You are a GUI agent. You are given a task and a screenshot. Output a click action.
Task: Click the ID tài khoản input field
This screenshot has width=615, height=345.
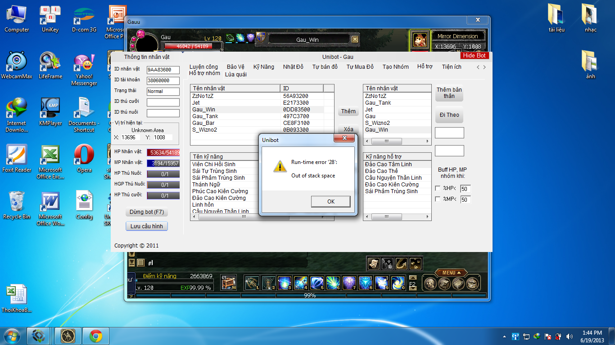(x=163, y=81)
